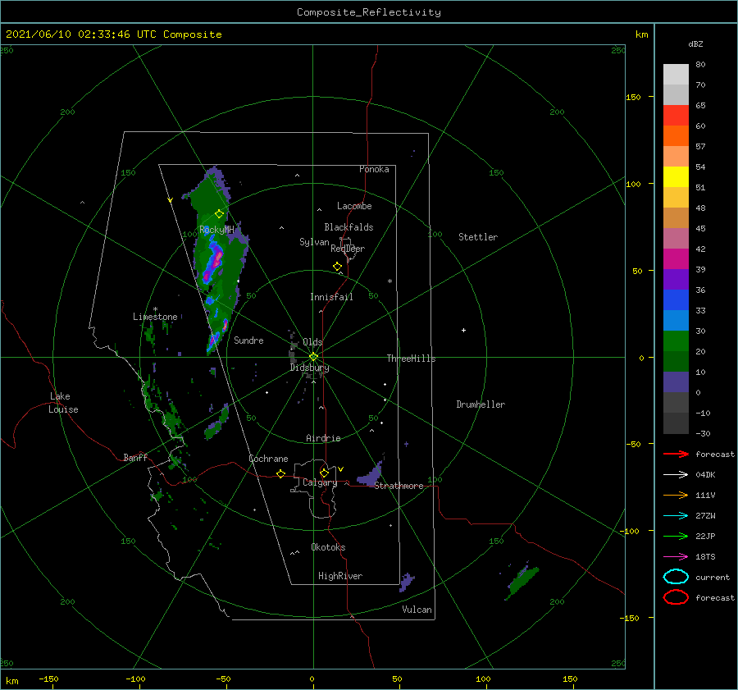Click the yellow diamond marker above Calgary label

(x=324, y=473)
